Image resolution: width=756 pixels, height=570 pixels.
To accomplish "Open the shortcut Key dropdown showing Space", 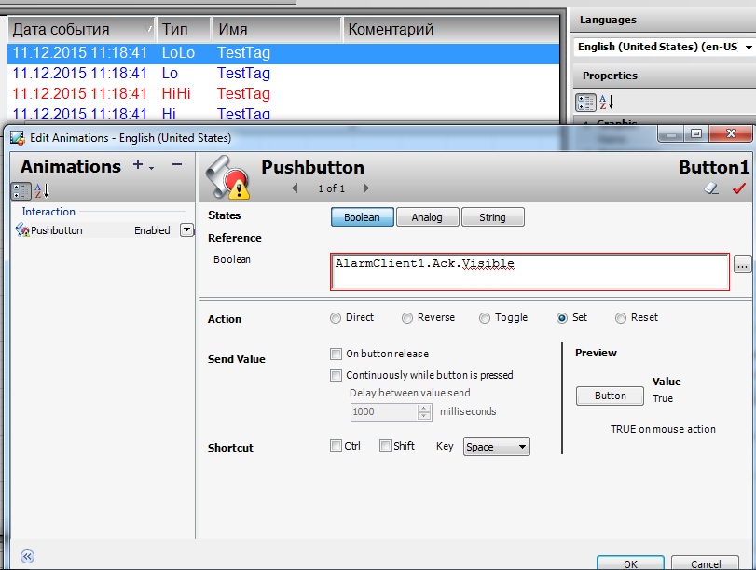I will point(497,447).
